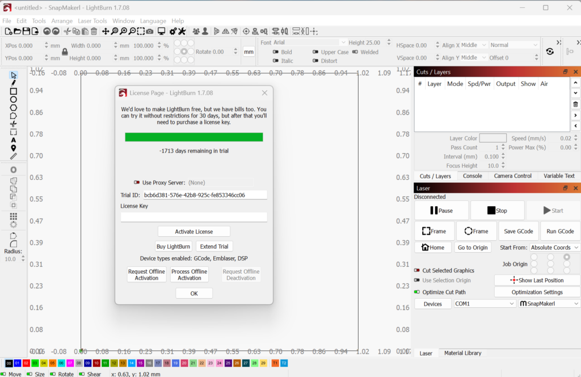This screenshot has height=377, width=581.
Task: Open the COM1 port dropdown
Action: pyautogui.click(x=484, y=304)
